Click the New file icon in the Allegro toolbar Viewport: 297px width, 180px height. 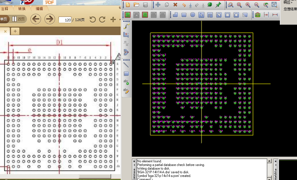pos(128,5)
